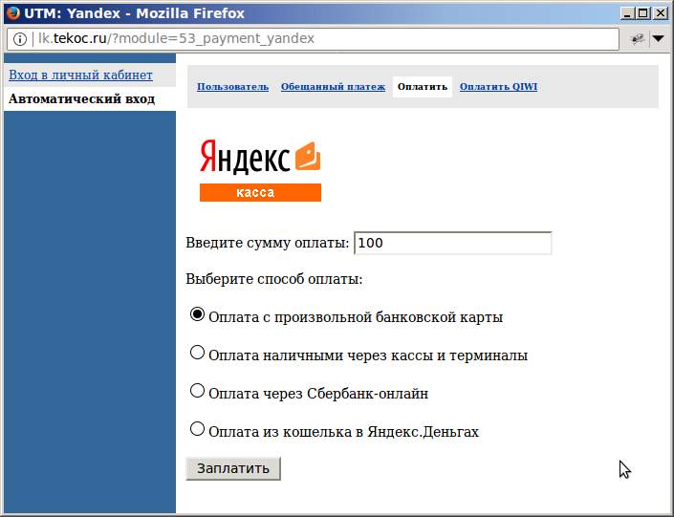Maximize the Firefox window

click(x=643, y=13)
